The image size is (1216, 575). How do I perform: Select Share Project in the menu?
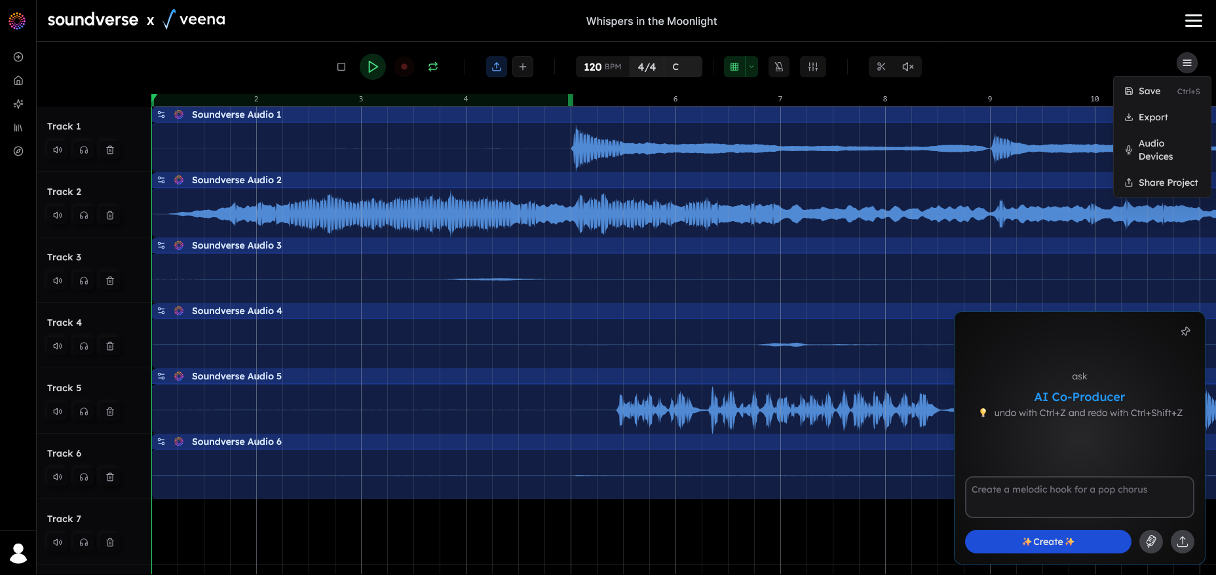pyautogui.click(x=1162, y=183)
